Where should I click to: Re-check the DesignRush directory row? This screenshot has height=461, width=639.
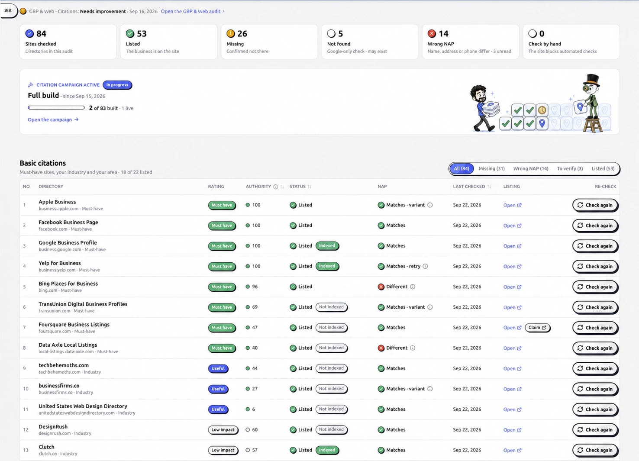(x=595, y=430)
